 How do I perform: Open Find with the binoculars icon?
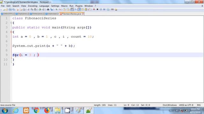48,9
